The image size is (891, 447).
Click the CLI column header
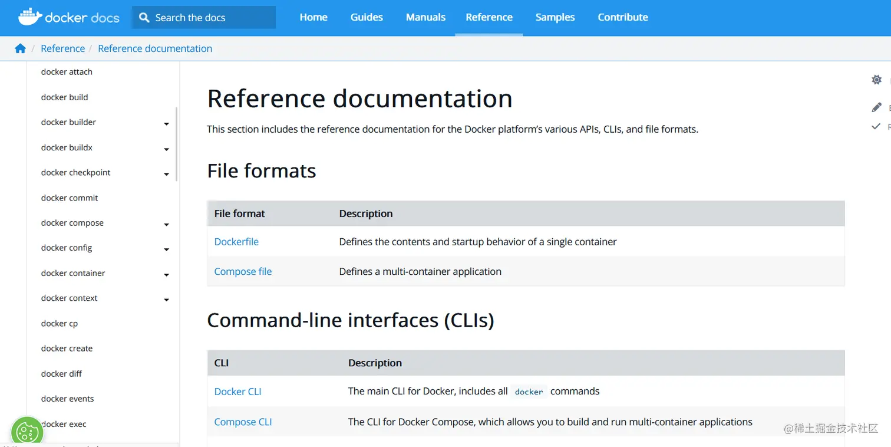pos(221,363)
